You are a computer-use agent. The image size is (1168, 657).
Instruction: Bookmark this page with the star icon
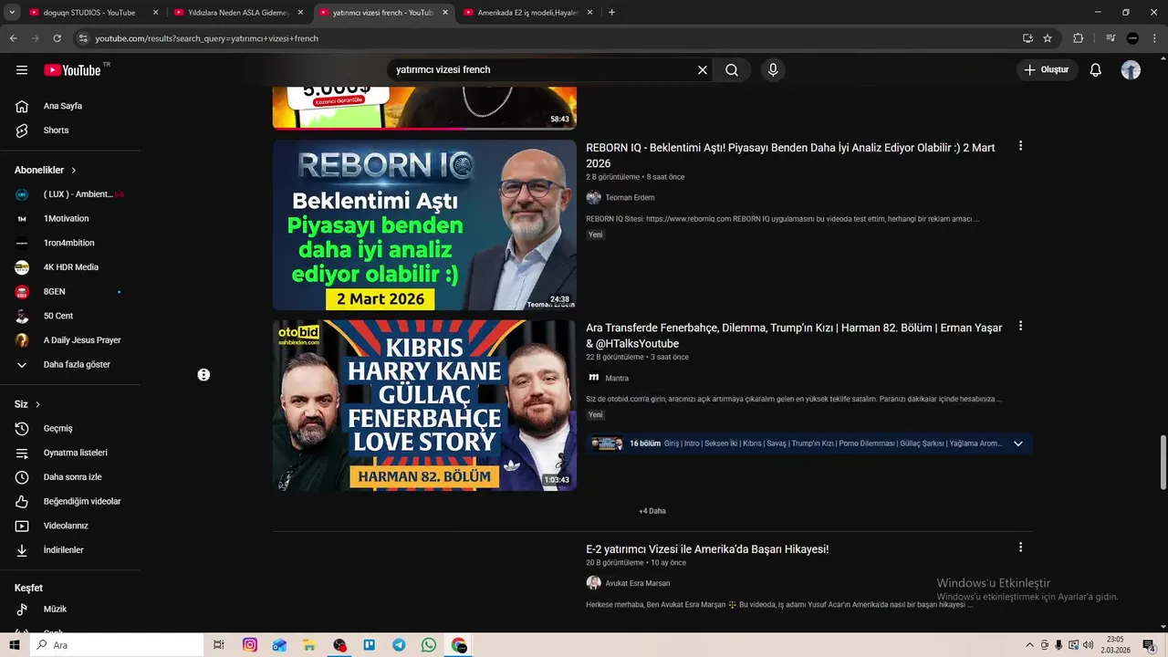(x=1048, y=38)
